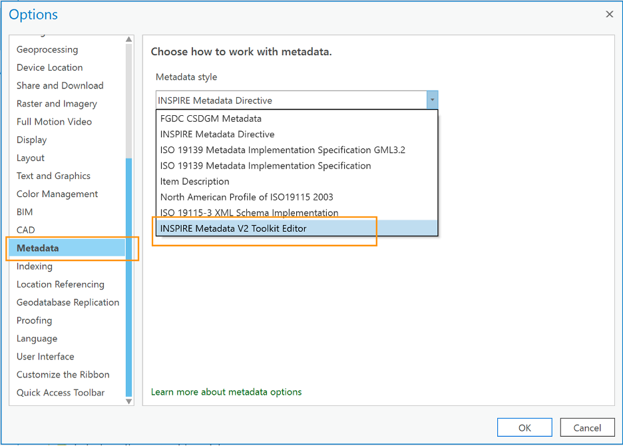
Task: Select Color Management category
Action: [x=57, y=194]
